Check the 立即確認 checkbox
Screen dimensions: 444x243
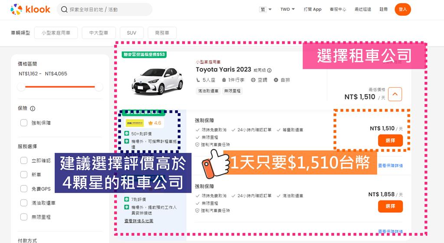pos(24,161)
